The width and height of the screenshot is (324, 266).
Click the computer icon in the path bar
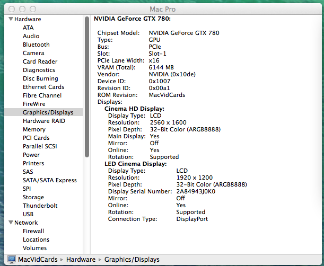[x=12, y=260]
